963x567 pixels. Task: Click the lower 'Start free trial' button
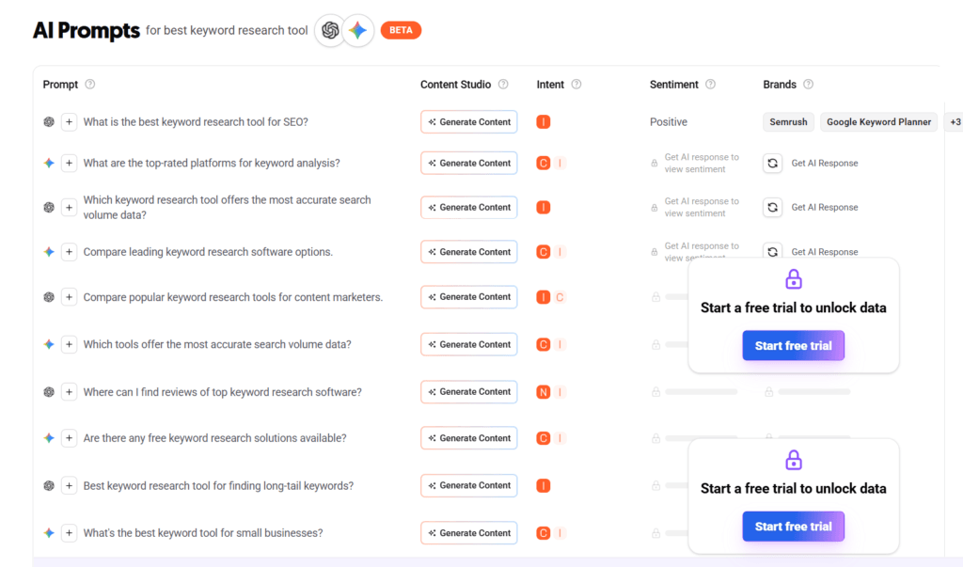[x=794, y=527]
